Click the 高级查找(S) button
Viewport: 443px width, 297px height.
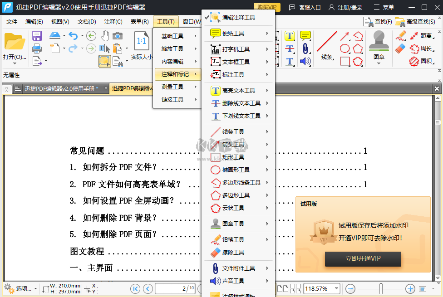click(415, 21)
